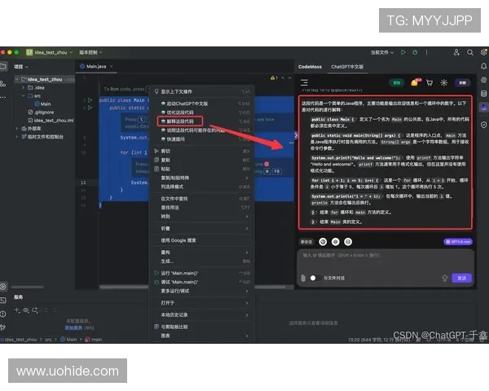Click the attachment paperclip icon in chat input
Viewport: 489px width, 391px height.
[302, 278]
